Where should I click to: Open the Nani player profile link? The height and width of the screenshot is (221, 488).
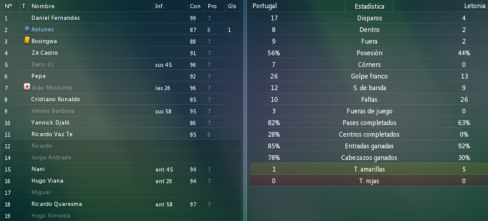click(x=38, y=169)
